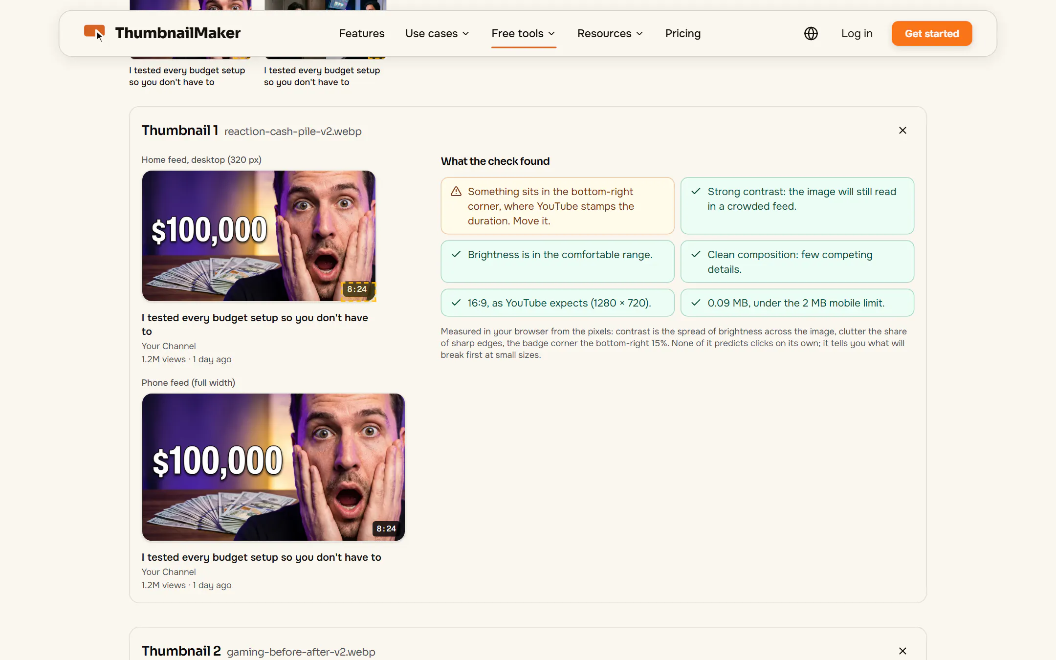
Task: Click the reaction-cash-pile-v2.webp filename
Action: (293, 132)
